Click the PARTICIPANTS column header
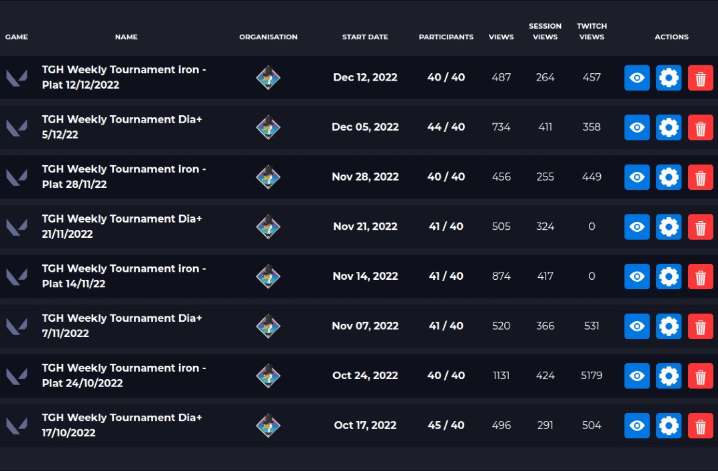Screen dimensions: 718x471 tap(446, 37)
